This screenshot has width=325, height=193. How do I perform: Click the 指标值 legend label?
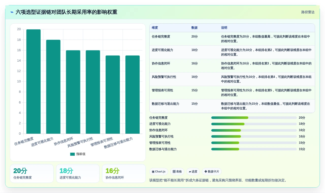[x=81, y=154]
